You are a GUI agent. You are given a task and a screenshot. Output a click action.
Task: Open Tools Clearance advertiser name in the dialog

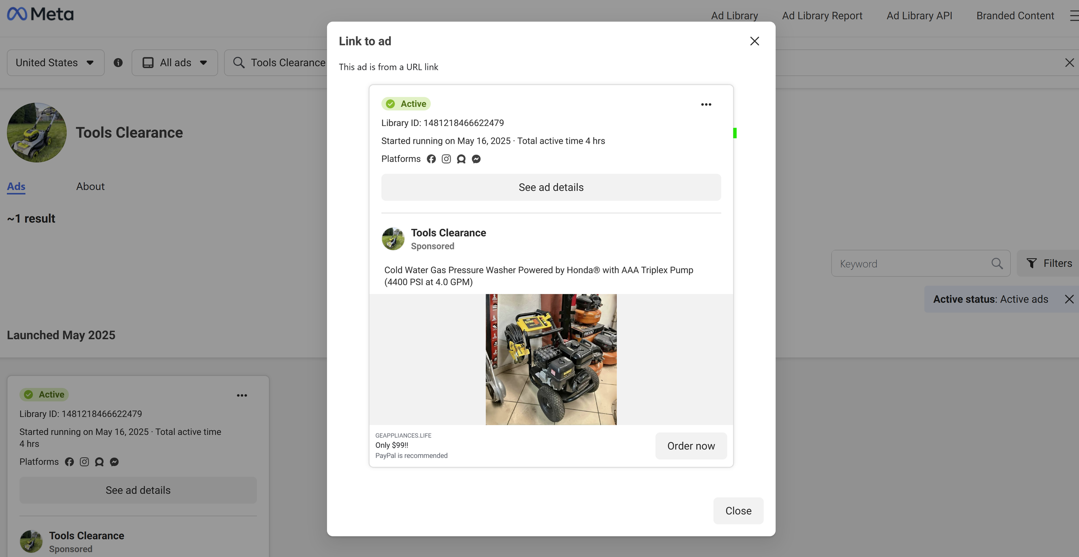click(448, 233)
